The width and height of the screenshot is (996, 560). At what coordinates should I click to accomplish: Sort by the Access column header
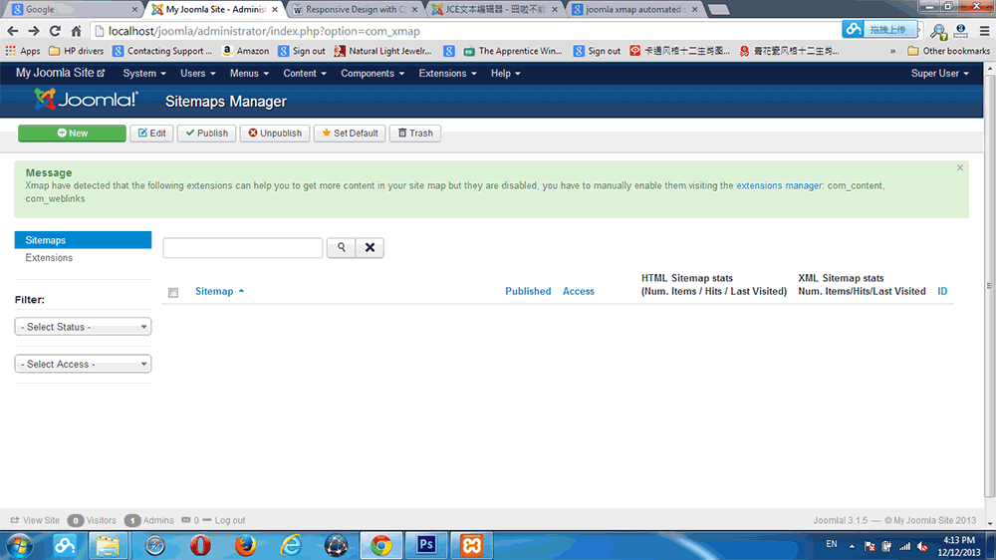[x=578, y=291]
